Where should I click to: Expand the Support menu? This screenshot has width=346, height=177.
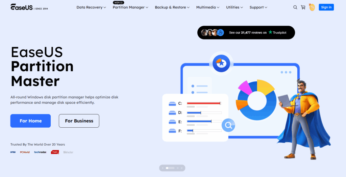pyautogui.click(x=258, y=7)
